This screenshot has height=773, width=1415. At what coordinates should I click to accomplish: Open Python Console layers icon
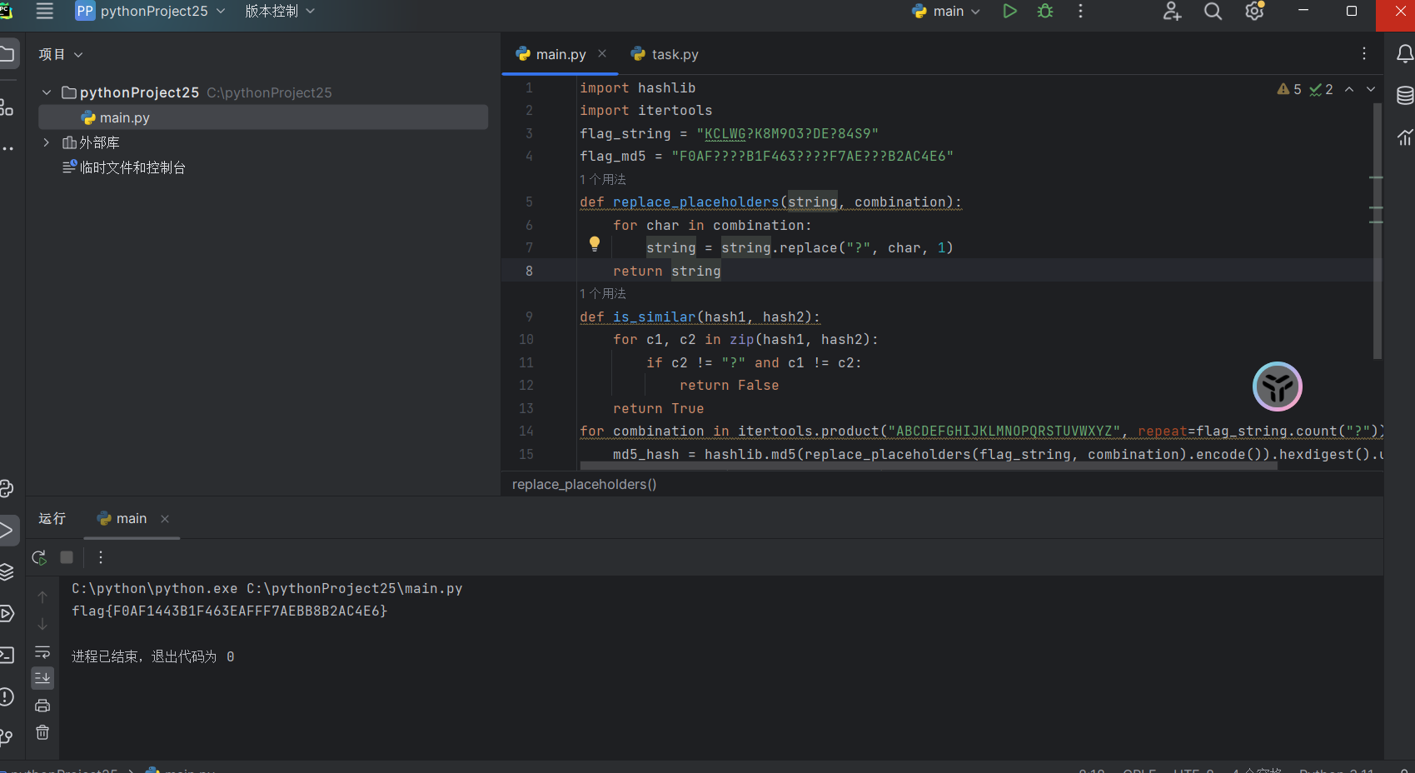tap(7, 571)
